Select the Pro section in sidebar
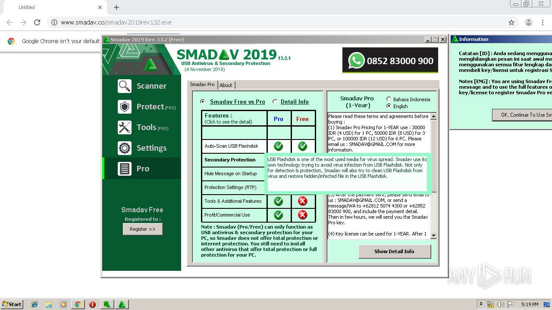Screen dimensions: 552x310 142,169
